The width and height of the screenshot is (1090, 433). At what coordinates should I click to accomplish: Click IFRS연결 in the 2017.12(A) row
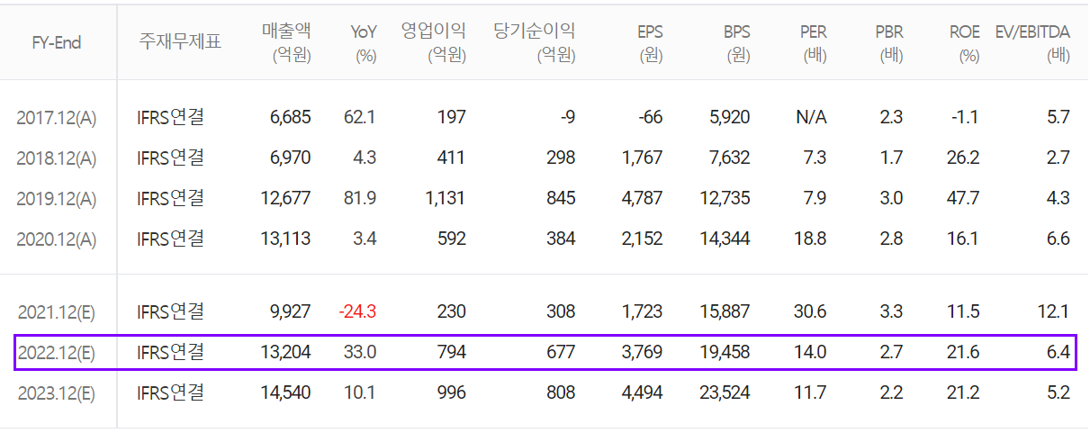pos(171,117)
